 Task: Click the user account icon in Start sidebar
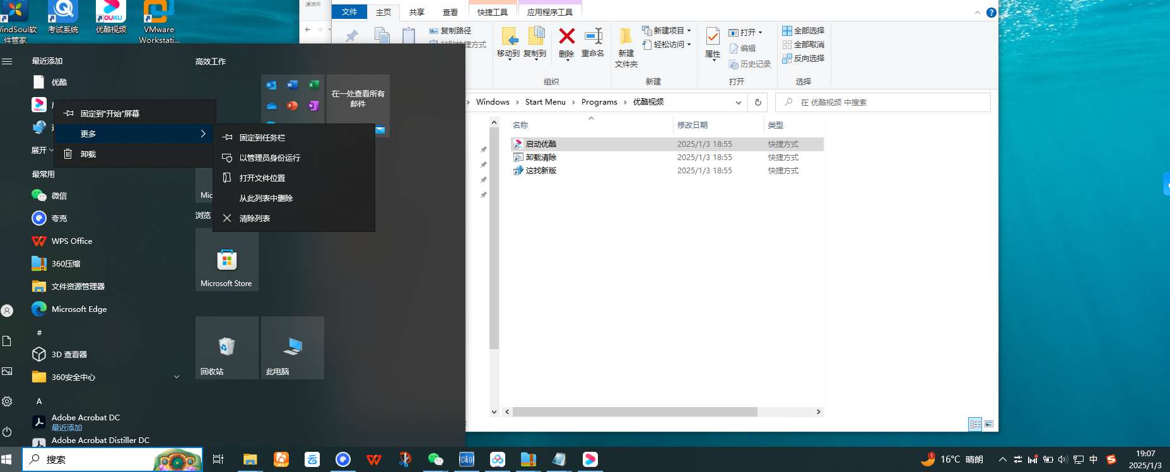tap(8, 311)
